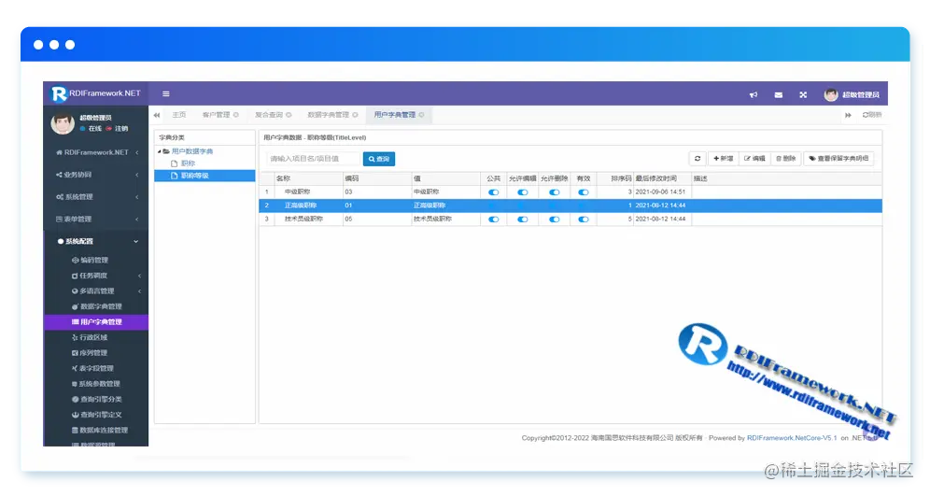Switch to the 数据字典管理 tab

pos(328,115)
